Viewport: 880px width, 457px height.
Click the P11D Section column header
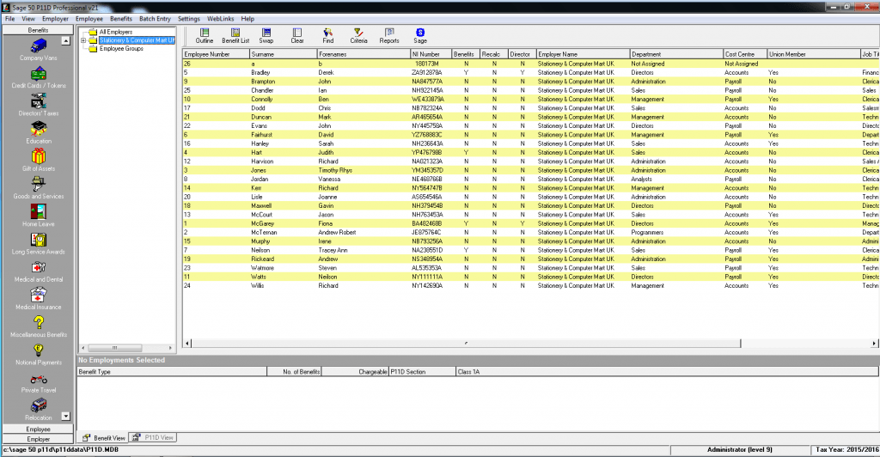tap(423, 372)
